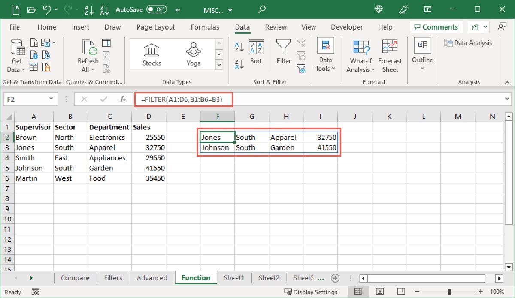
Task: Switch to the Formulas ribbon tab
Action: [205, 27]
